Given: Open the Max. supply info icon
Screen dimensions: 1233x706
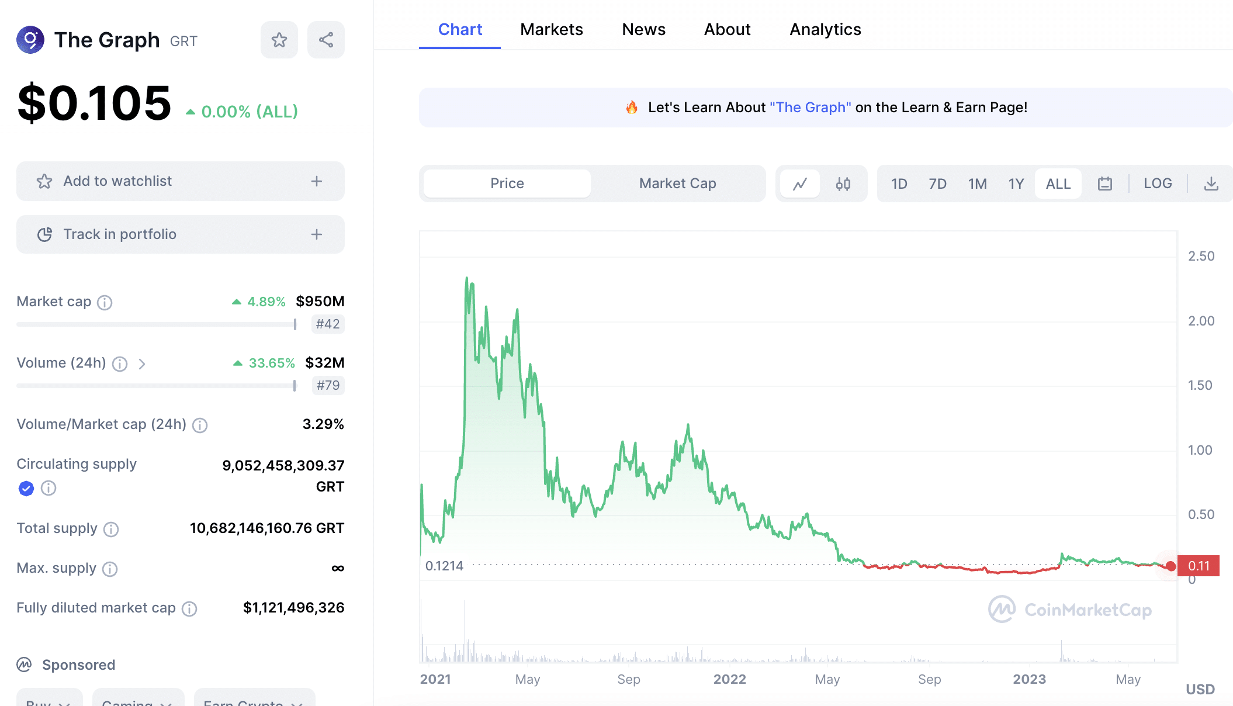Looking at the screenshot, I should pos(110,569).
